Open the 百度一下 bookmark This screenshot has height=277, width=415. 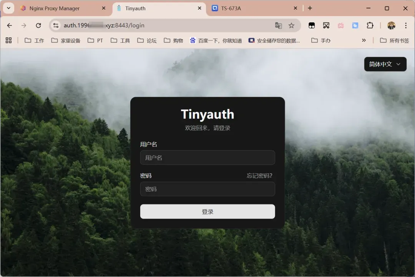(x=216, y=40)
